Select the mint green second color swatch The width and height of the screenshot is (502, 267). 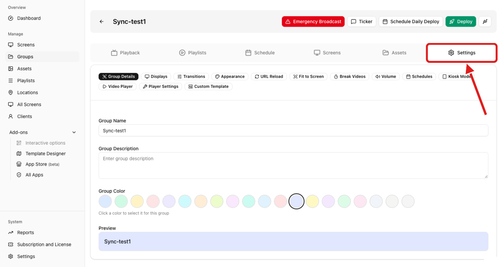[x=121, y=201]
